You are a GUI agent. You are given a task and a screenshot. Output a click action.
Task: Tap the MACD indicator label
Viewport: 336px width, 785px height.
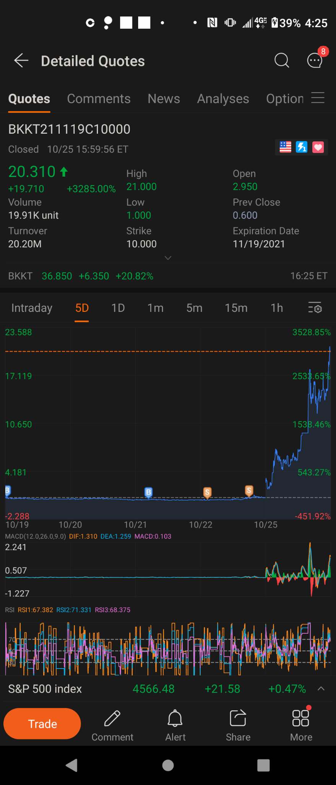(35, 536)
